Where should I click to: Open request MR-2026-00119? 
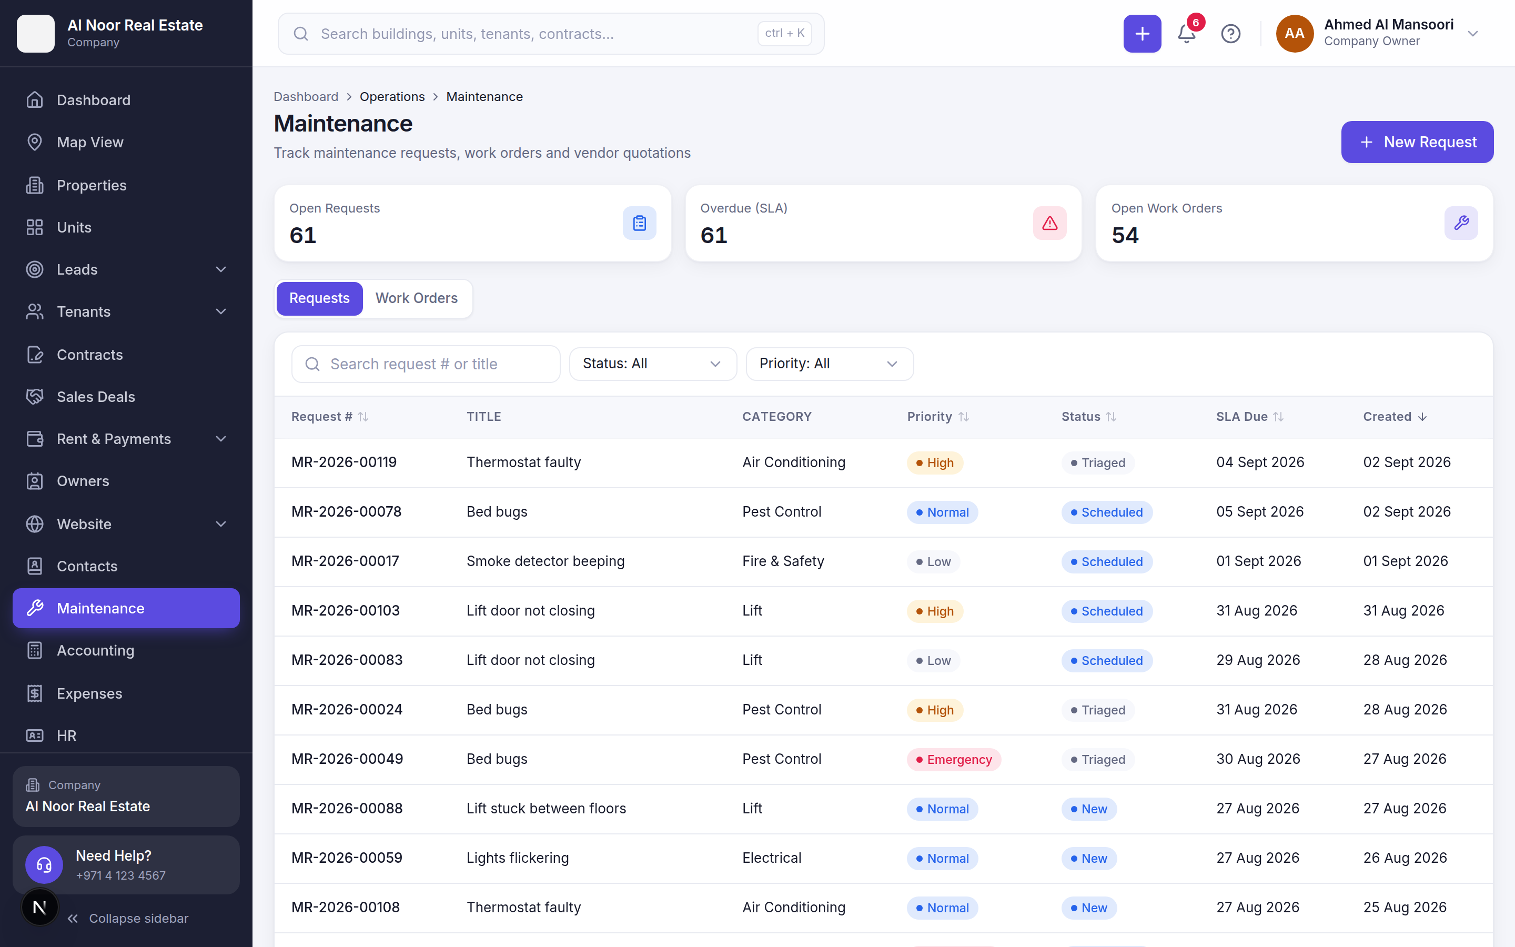tap(344, 462)
